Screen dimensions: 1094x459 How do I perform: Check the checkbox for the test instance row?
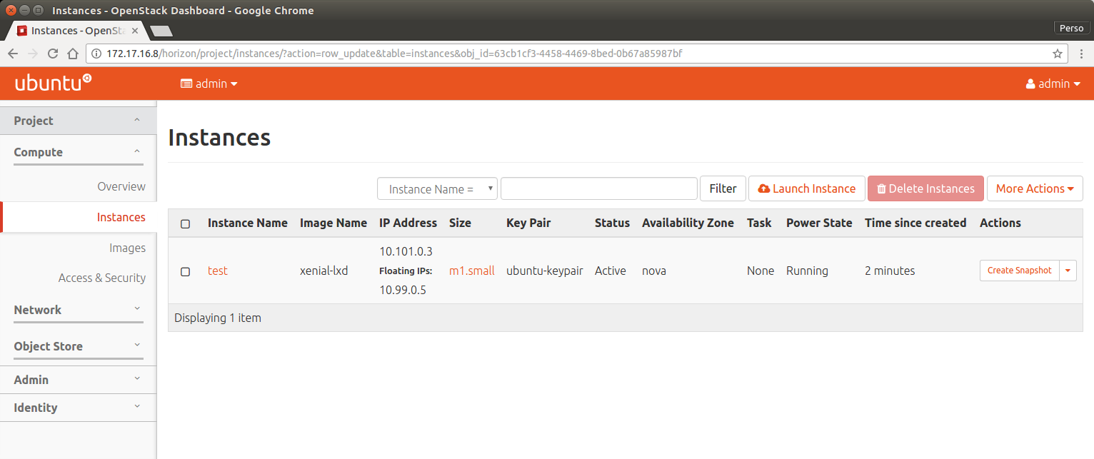[185, 271]
